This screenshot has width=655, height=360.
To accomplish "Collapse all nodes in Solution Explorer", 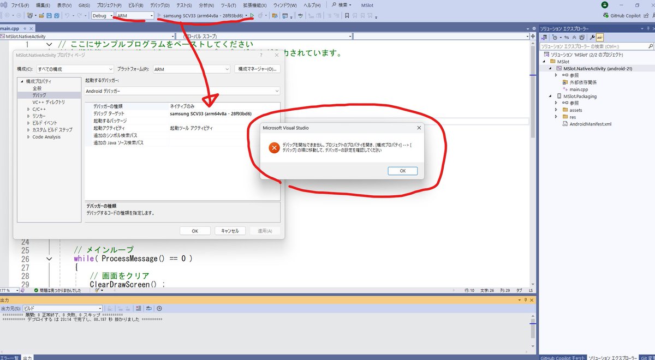I will (x=575, y=37).
